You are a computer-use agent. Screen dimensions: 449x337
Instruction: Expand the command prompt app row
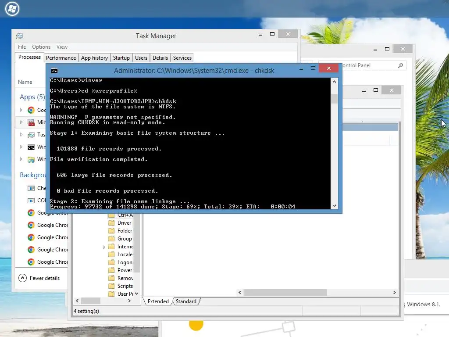pyautogui.click(x=21, y=147)
